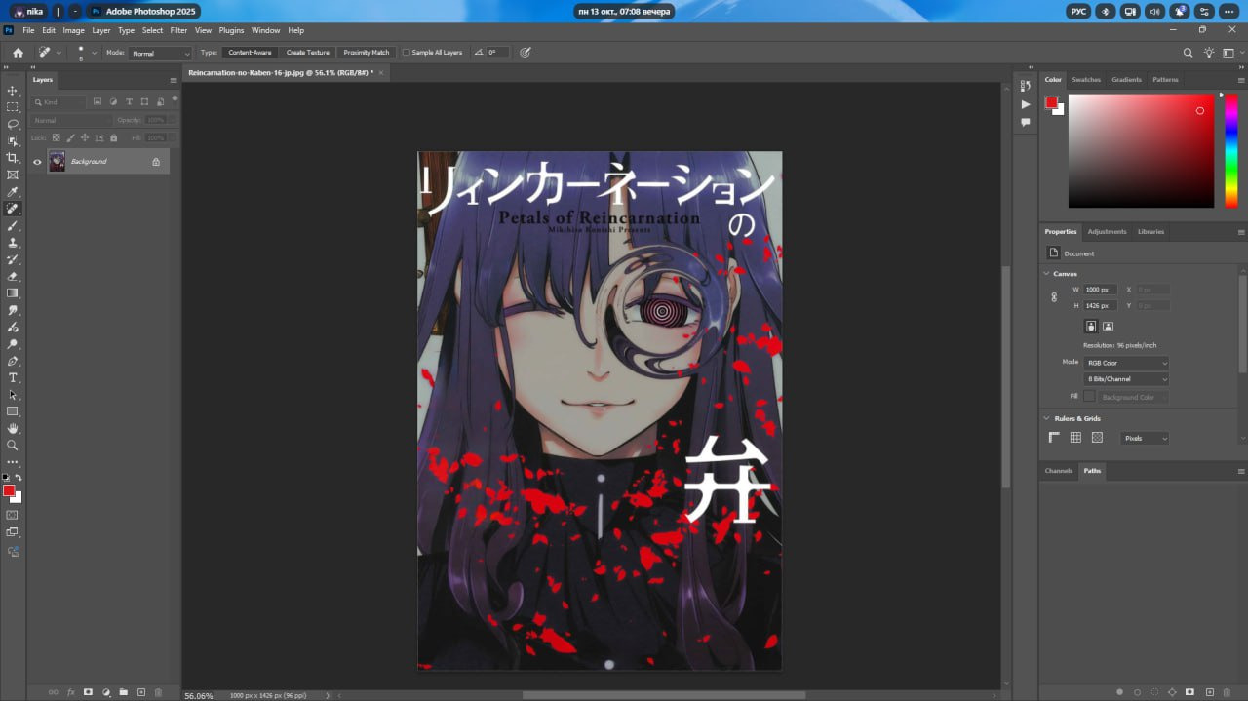Switch to the Channels tab
1248x701 pixels.
pyautogui.click(x=1059, y=471)
